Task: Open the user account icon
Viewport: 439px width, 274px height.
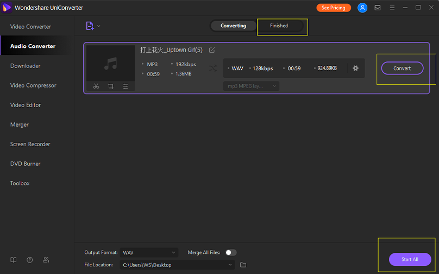Action: point(362,8)
